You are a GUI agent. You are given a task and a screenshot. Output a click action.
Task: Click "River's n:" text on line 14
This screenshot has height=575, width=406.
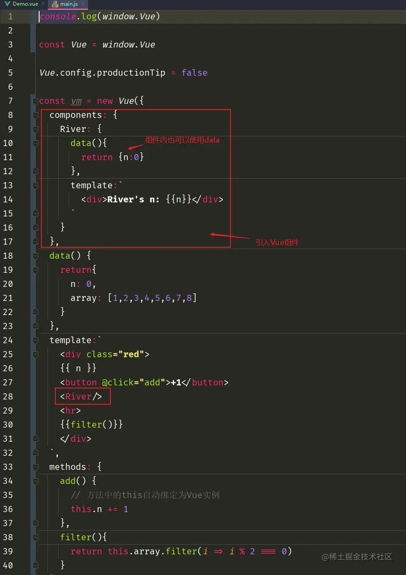pyautogui.click(x=134, y=200)
